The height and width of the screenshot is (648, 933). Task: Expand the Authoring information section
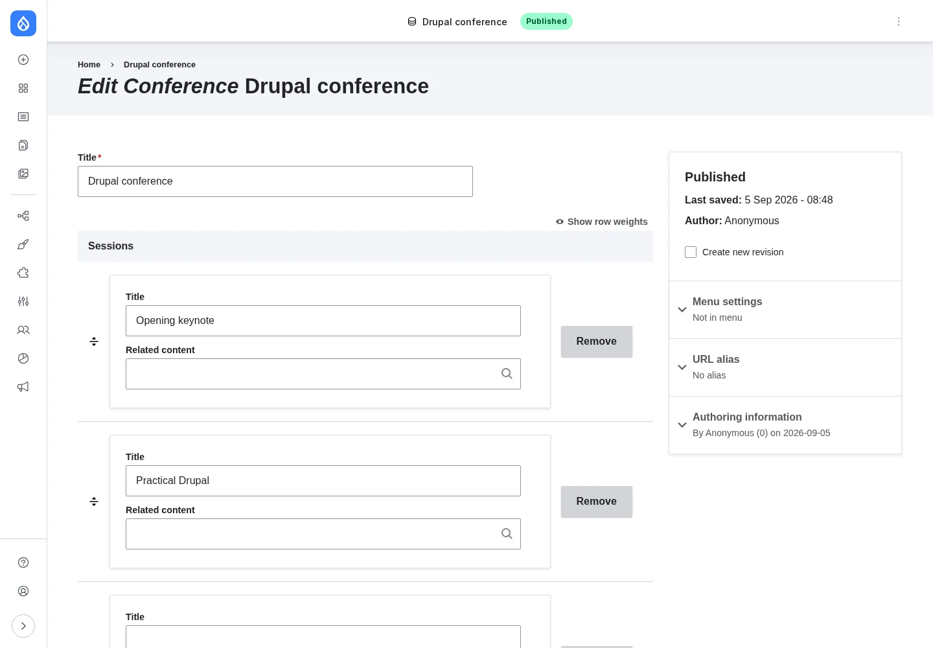pos(785,425)
